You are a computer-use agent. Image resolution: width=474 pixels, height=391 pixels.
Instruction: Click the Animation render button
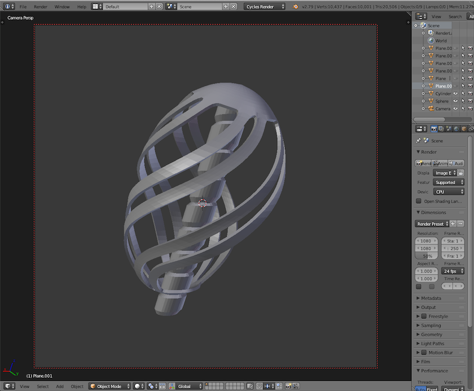(440, 163)
